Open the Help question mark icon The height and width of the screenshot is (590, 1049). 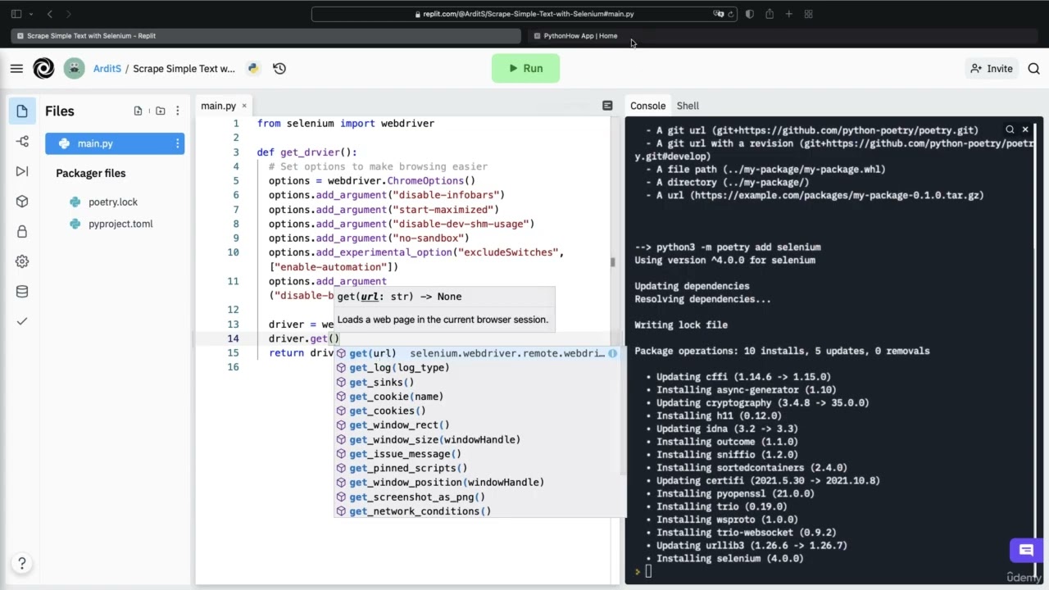click(x=22, y=563)
